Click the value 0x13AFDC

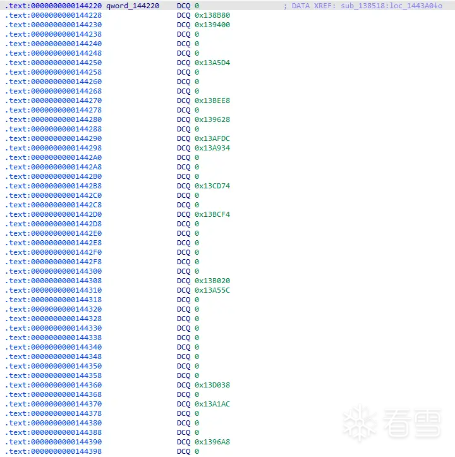click(x=212, y=138)
